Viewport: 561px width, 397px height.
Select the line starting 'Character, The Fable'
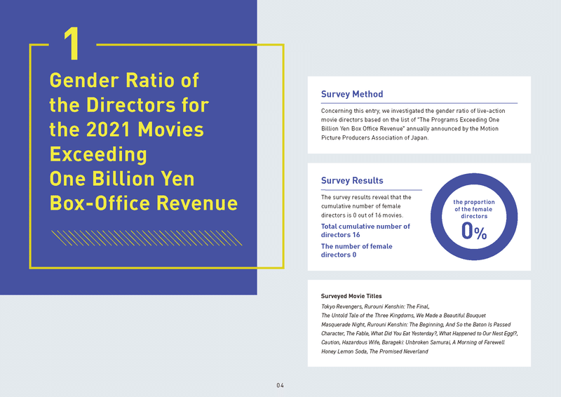pyautogui.click(x=419, y=333)
